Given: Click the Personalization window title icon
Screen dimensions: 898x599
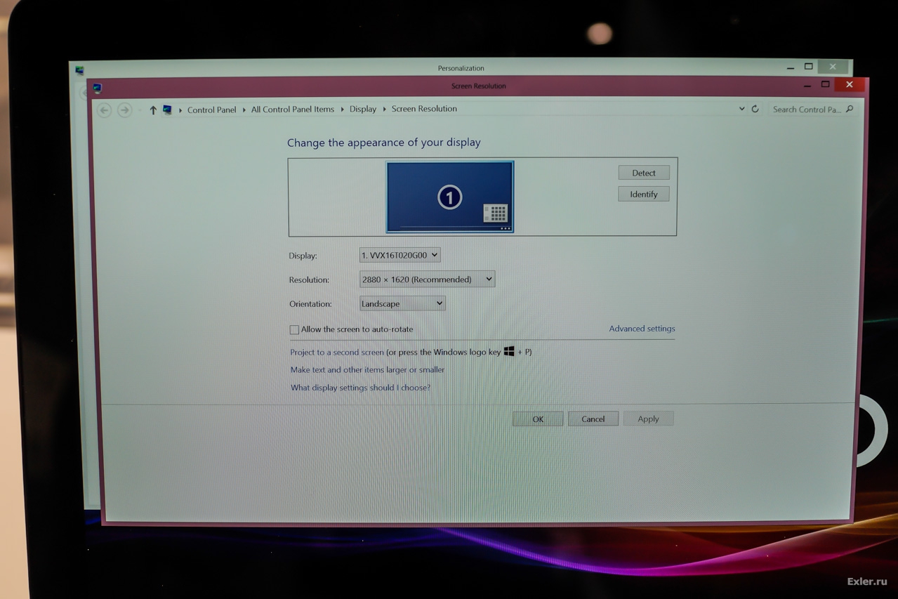Looking at the screenshot, I should pos(79,70).
